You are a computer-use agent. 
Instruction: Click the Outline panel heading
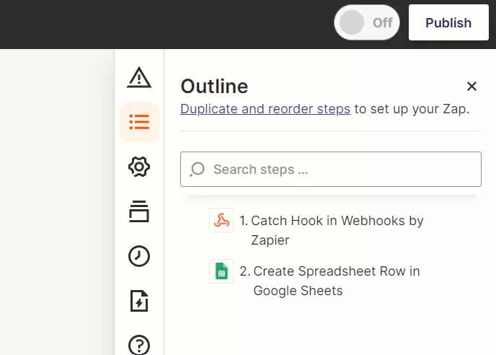tap(214, 87)
